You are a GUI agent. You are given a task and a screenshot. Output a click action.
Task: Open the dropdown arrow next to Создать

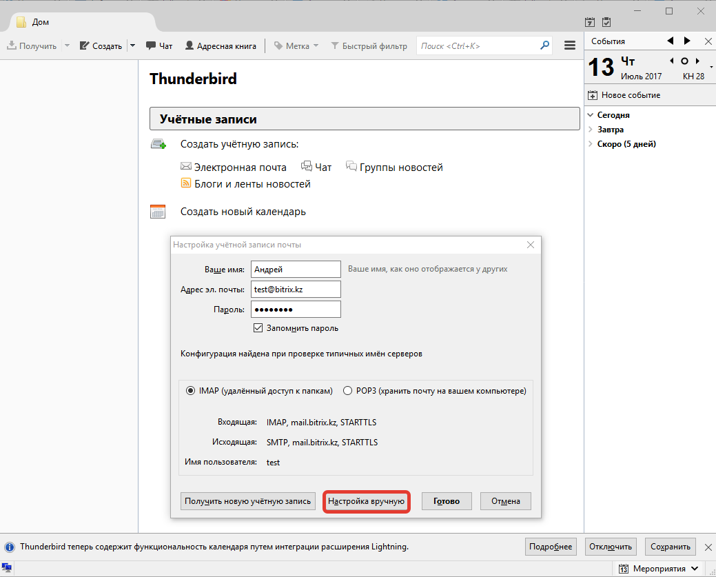[133, 45]
